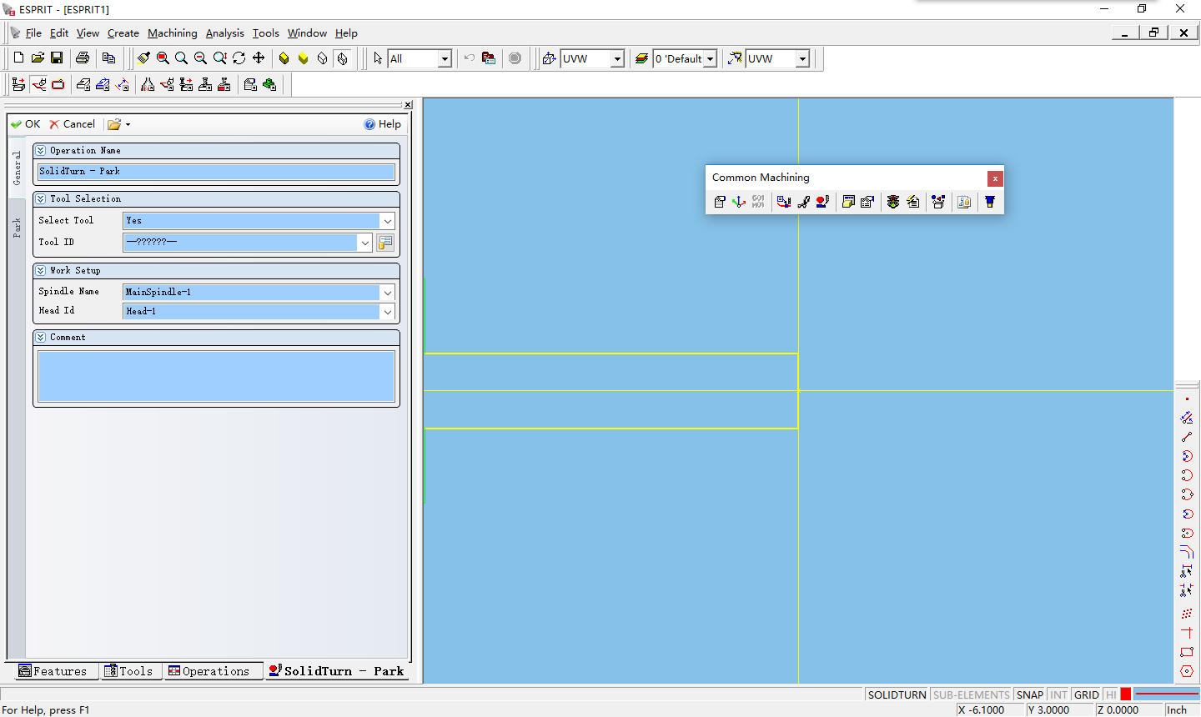This screenshot has width=1201, height=717.
Task: Click the Copy icon in main toolbar
Action: click(108, 58)
